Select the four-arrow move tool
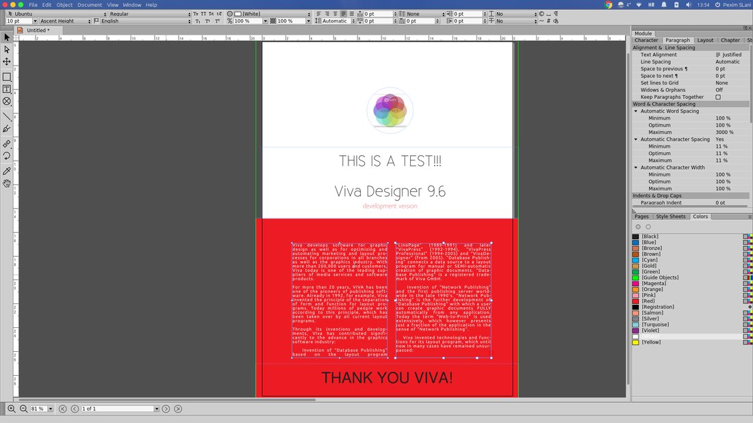753x423 pixels. 7,62
